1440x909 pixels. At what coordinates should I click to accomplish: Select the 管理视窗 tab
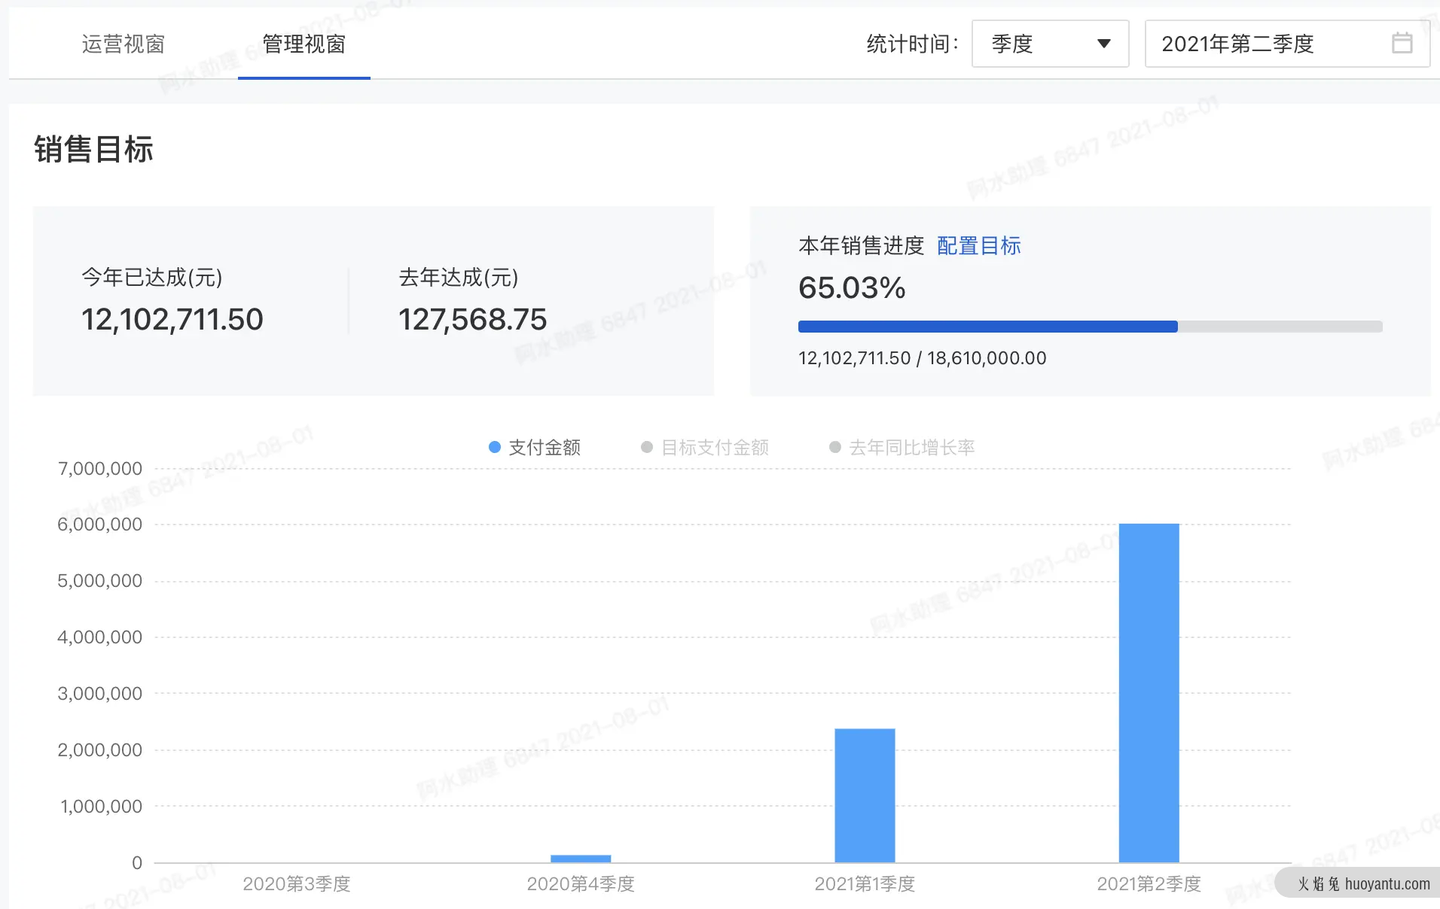click(x=304, y=44)
